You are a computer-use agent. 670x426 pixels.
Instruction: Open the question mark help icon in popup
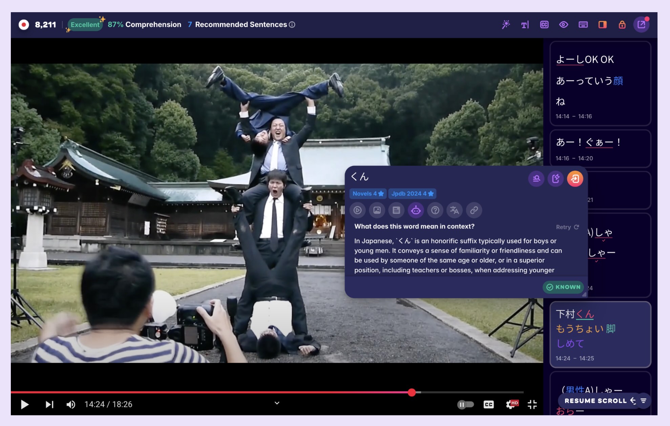pyautogui.click(x=435, y=210)
